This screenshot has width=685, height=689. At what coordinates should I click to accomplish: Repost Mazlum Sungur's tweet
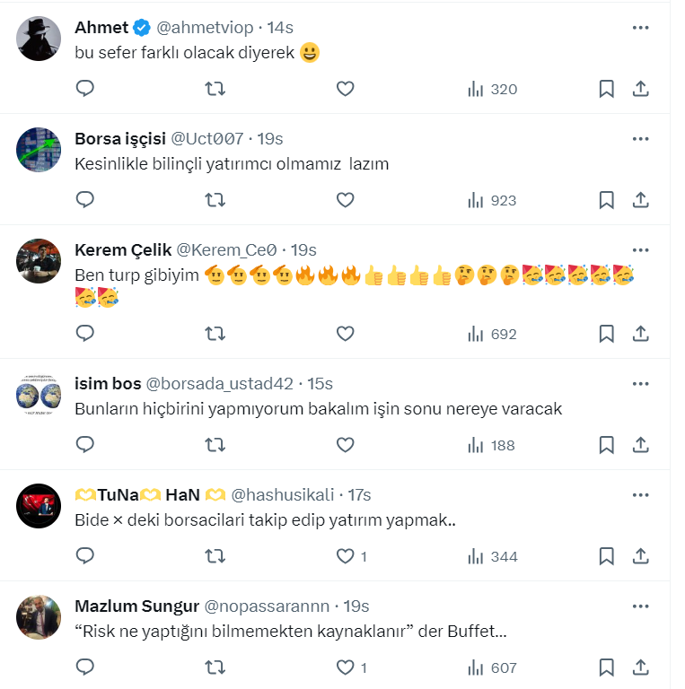(215, 667)
